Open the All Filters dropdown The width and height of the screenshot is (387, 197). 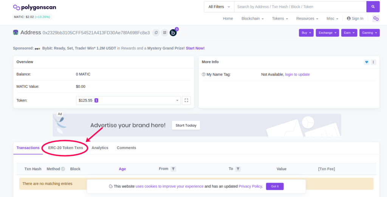point(219,7)
